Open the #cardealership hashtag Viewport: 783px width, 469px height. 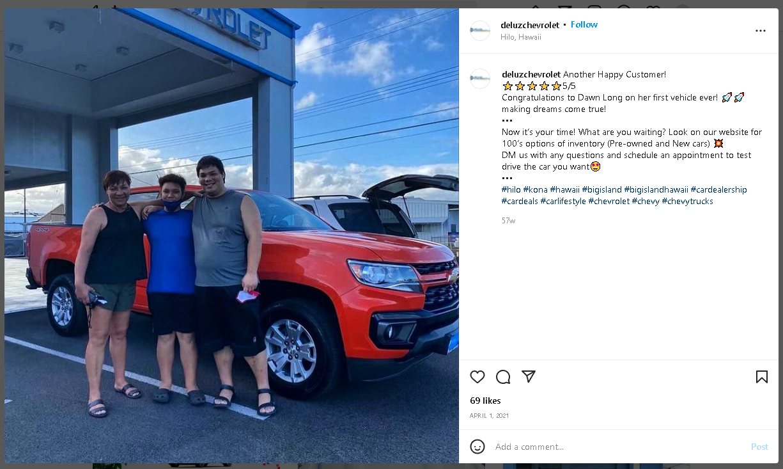[719, 190]
